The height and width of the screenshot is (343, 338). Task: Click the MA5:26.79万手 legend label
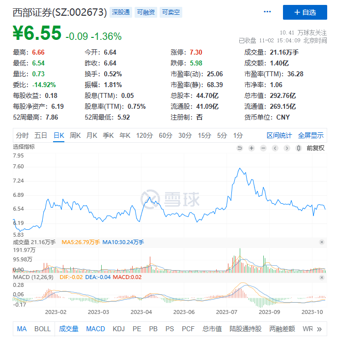81,242
